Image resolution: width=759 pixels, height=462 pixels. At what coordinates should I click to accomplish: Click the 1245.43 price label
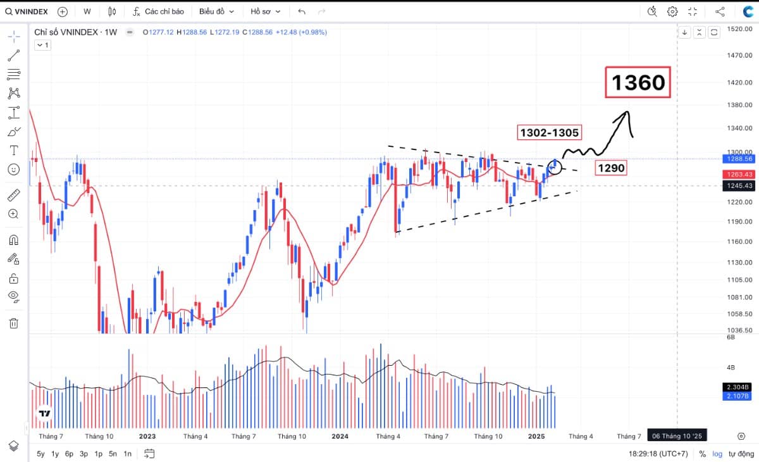[x=738, y=185]
